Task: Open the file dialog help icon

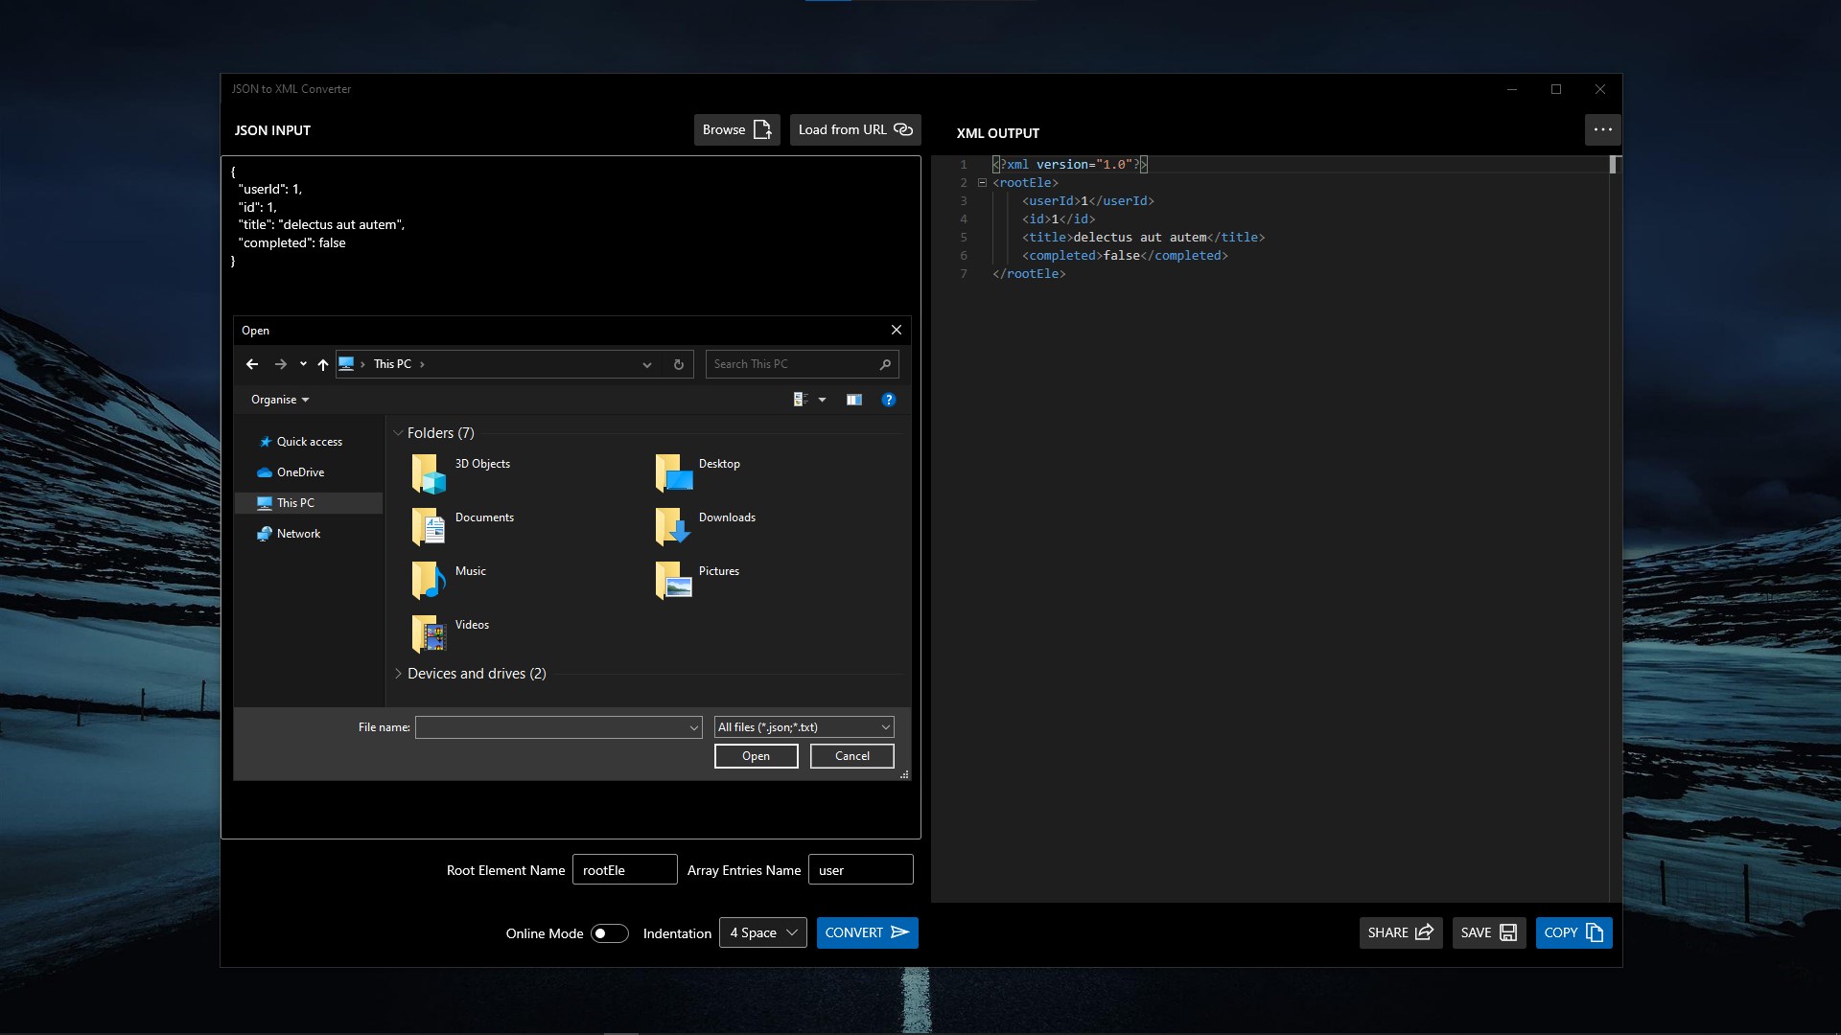Action: coord(889,400)
